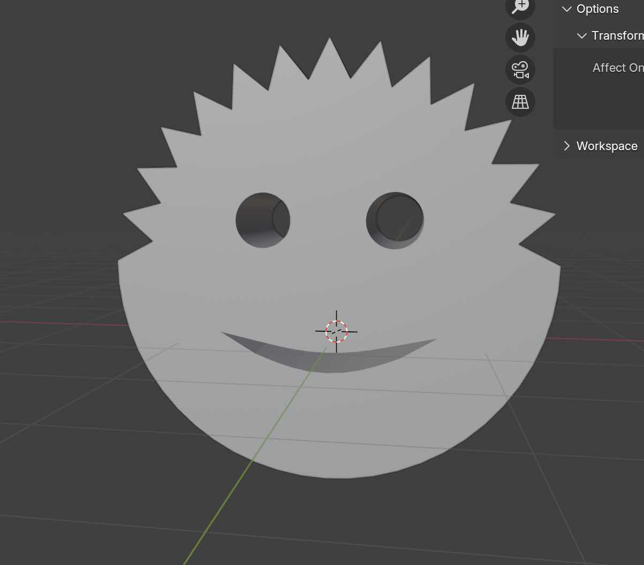Toggle the camera view icon
The height and width of the screenshot is (565, 644).
click(520, 70)
